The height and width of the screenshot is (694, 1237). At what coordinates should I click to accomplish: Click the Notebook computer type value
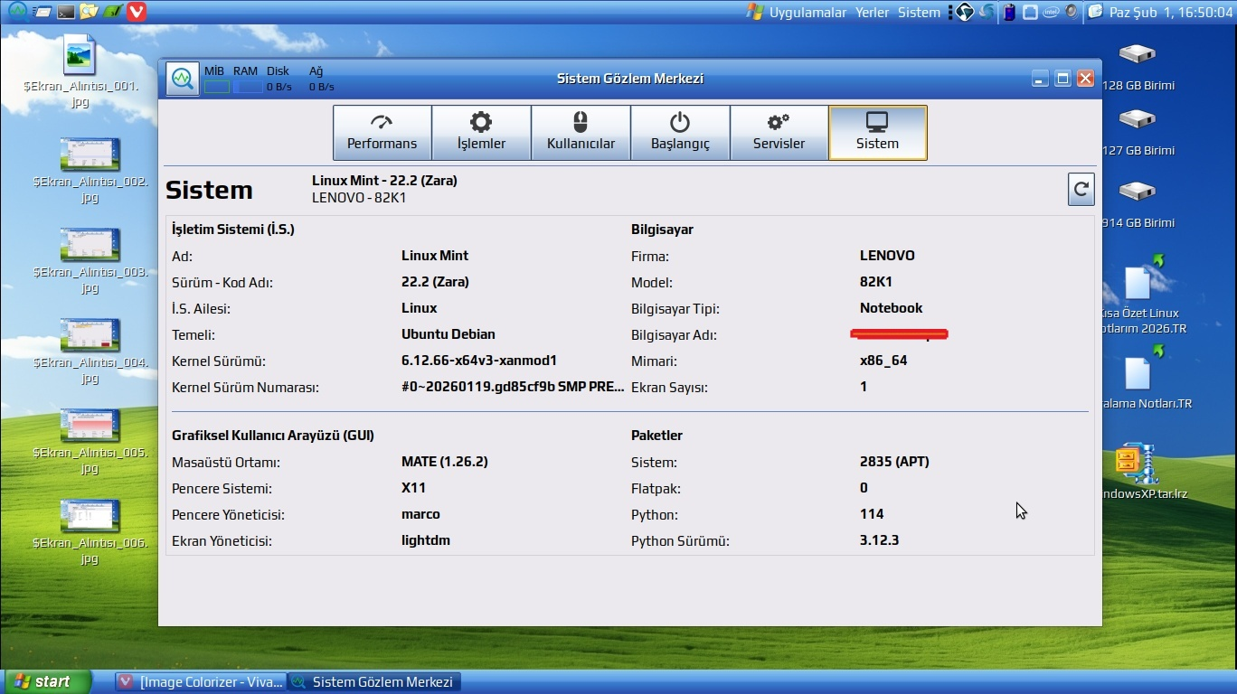pos(892,308)
